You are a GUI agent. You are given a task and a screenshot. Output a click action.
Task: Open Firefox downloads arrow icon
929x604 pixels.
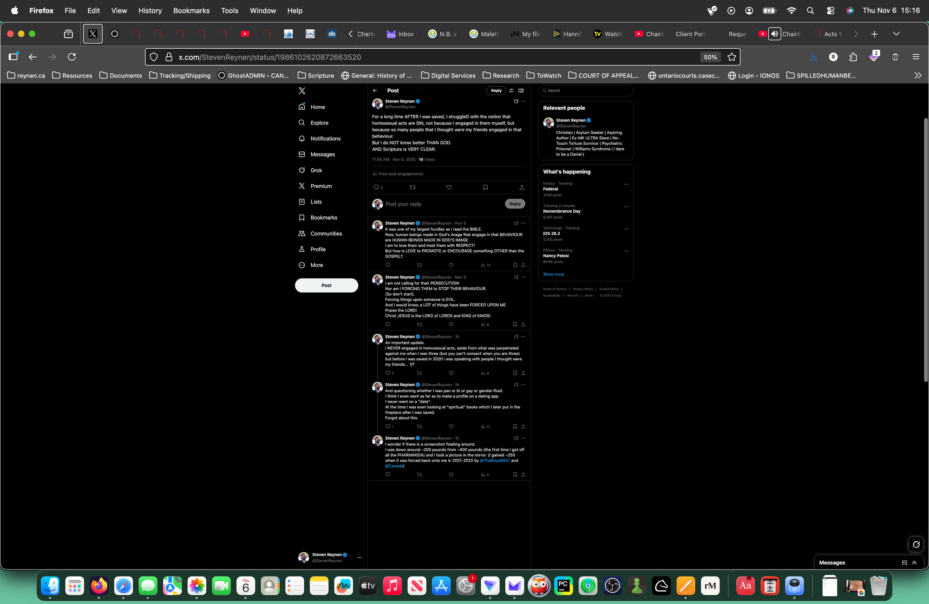[x=813, y=57]
